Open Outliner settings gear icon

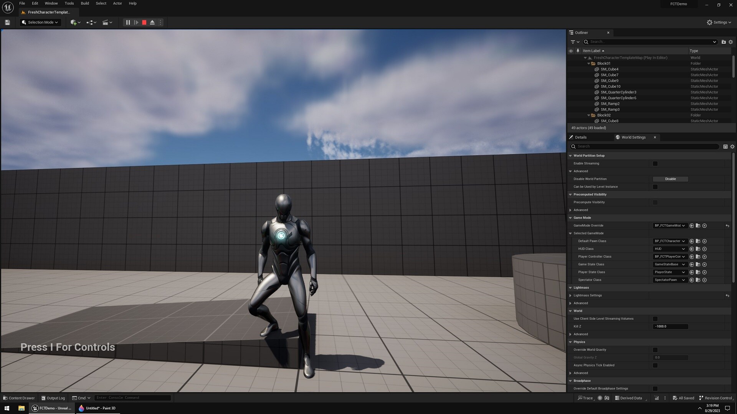730,42
